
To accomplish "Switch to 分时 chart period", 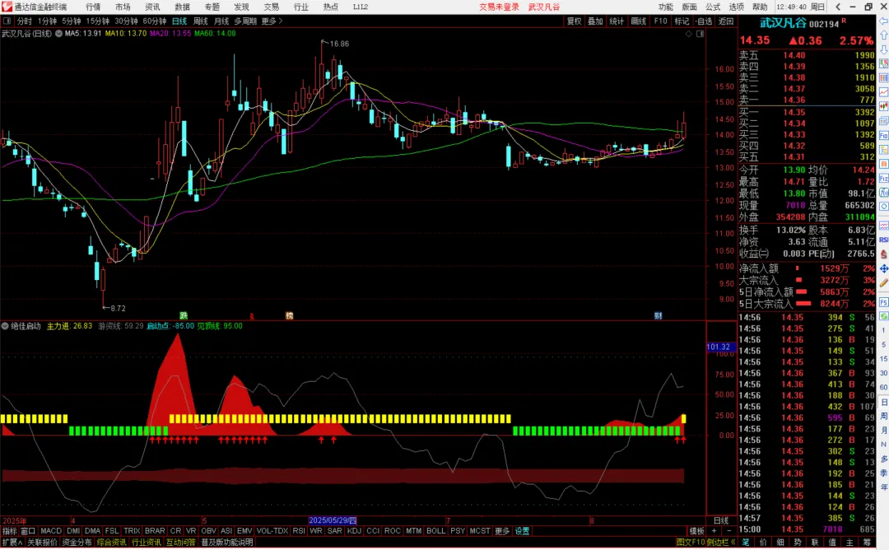I will 25,21.
